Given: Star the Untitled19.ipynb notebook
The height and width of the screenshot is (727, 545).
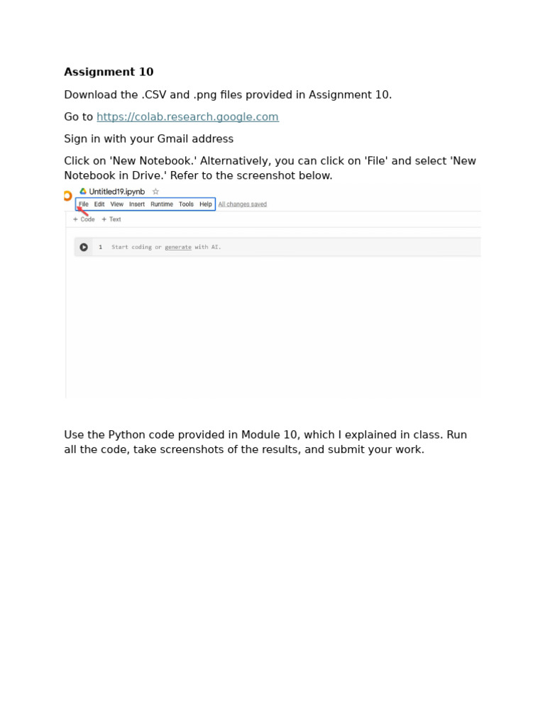Looking at the screenshot, I should click(155, 192).
